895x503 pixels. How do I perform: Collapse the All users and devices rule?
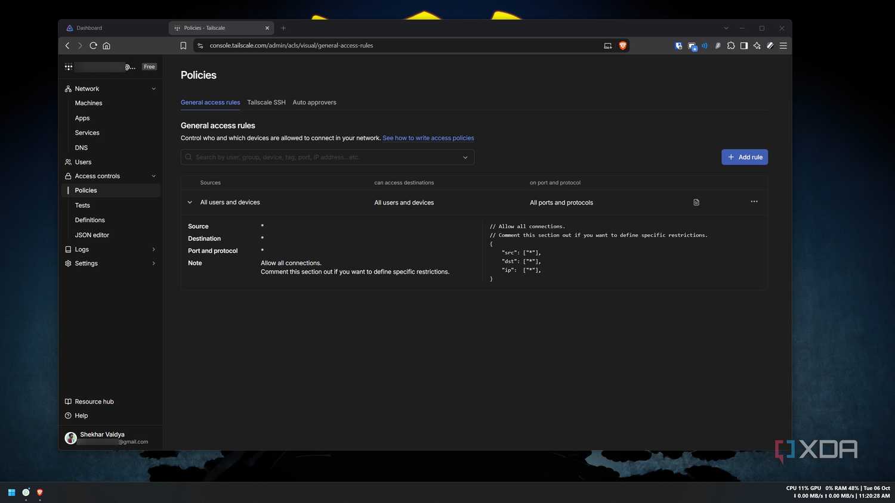(190, 203)
